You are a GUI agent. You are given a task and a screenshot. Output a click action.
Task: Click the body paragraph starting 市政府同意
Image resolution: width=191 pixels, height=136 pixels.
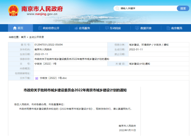(x=75, y=109)
